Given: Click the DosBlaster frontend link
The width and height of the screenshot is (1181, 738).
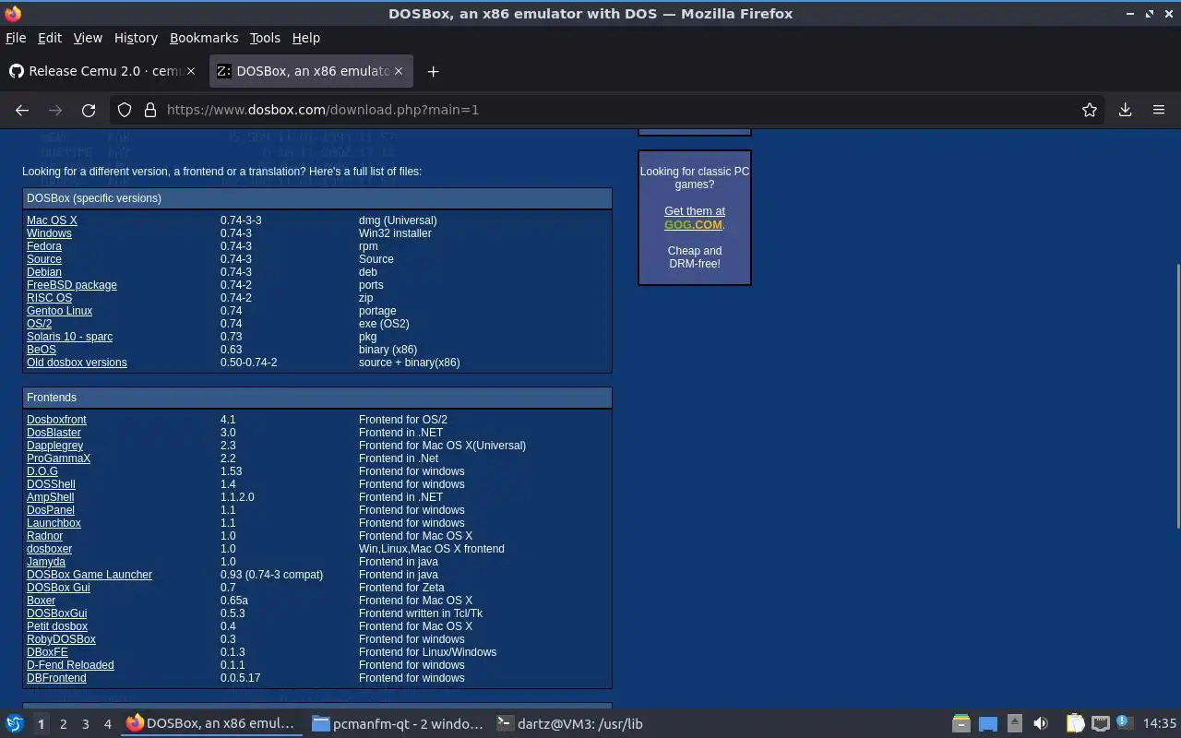Looking at the screenshot, I should coord(54,433).
